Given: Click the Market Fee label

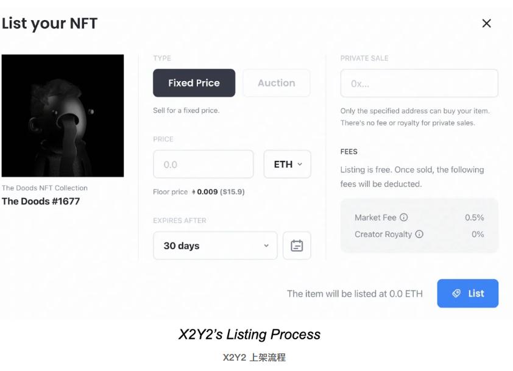Looking at the screenshot, I should pyautogui.click(x=376, y=217).
